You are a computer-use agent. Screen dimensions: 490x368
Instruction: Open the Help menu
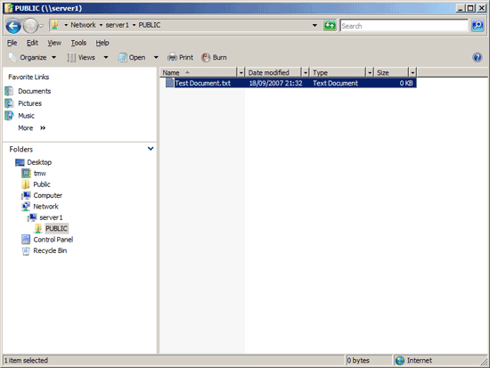click(x=102, y=43)
